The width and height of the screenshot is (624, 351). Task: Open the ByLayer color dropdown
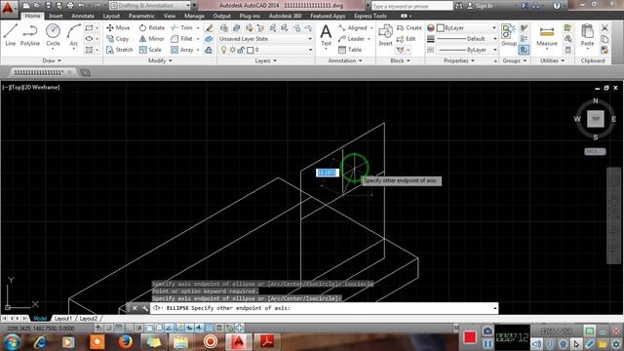pos(466,28)
